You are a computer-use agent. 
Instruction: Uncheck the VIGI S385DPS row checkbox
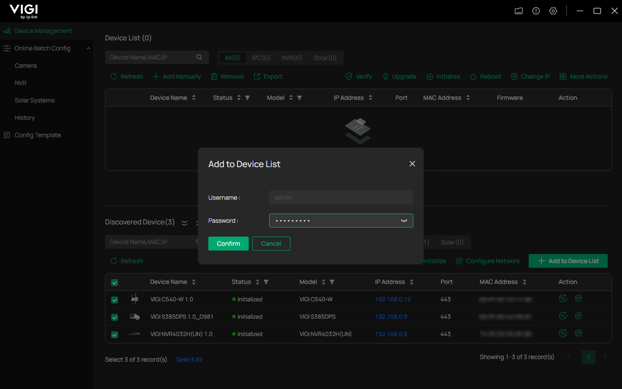pyautogui.click(x=115, y=317)
